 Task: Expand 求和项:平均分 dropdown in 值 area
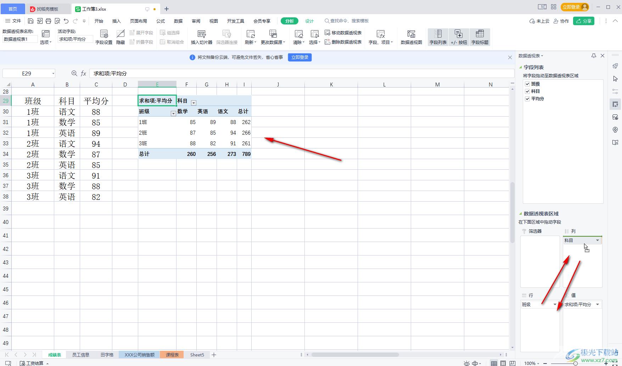(598, 305)
